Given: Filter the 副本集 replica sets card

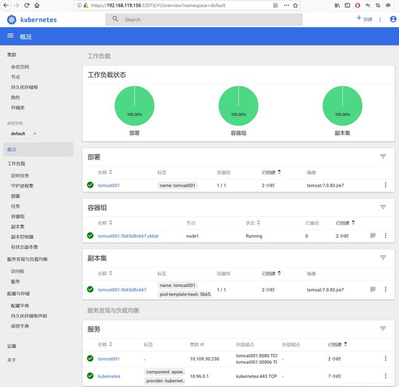Looking at the screenshot, I should (383, 257).
